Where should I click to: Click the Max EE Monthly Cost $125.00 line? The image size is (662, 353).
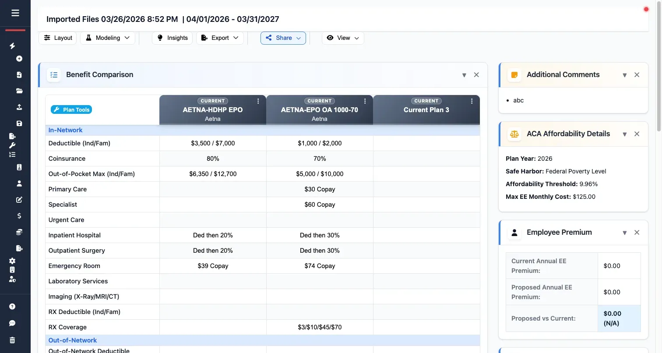click(x=550, y=197)
